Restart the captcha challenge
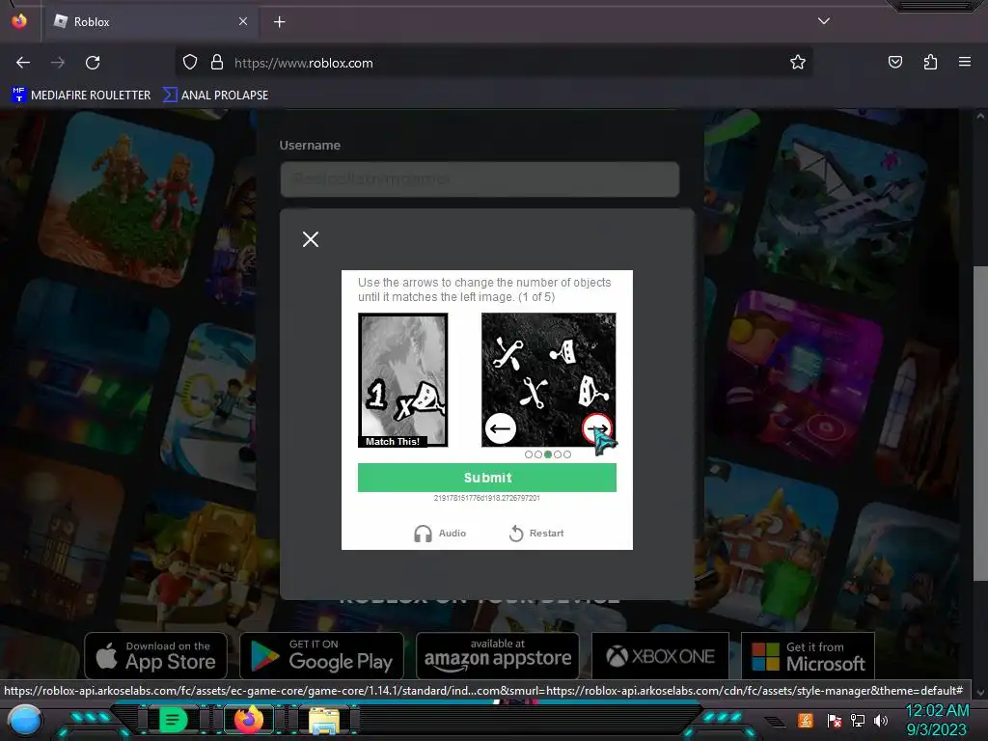The width and height of the screenshot is (988, 741). [536, 533]
